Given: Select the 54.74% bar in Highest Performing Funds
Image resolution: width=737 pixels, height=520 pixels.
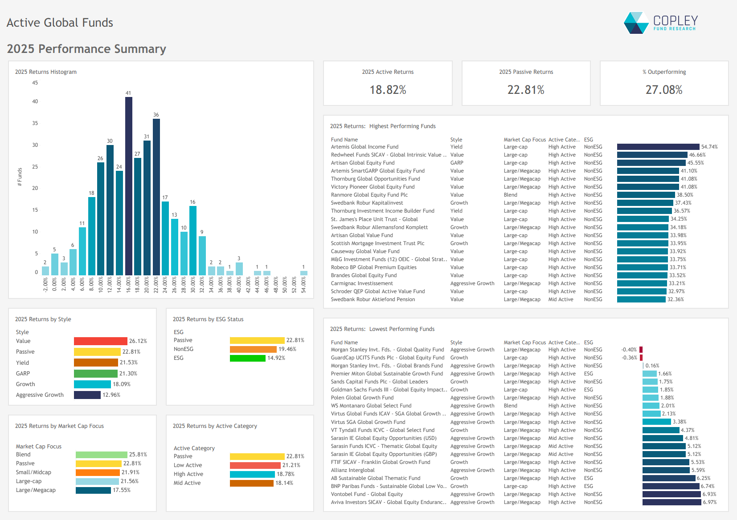Looking at the screenshot, I should 658,147.
